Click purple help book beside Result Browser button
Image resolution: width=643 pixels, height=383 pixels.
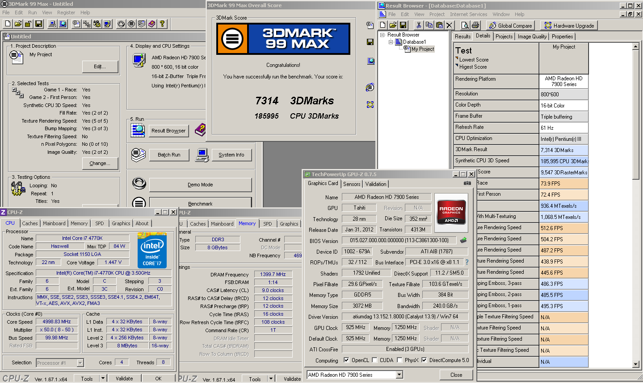pos(201,130)
